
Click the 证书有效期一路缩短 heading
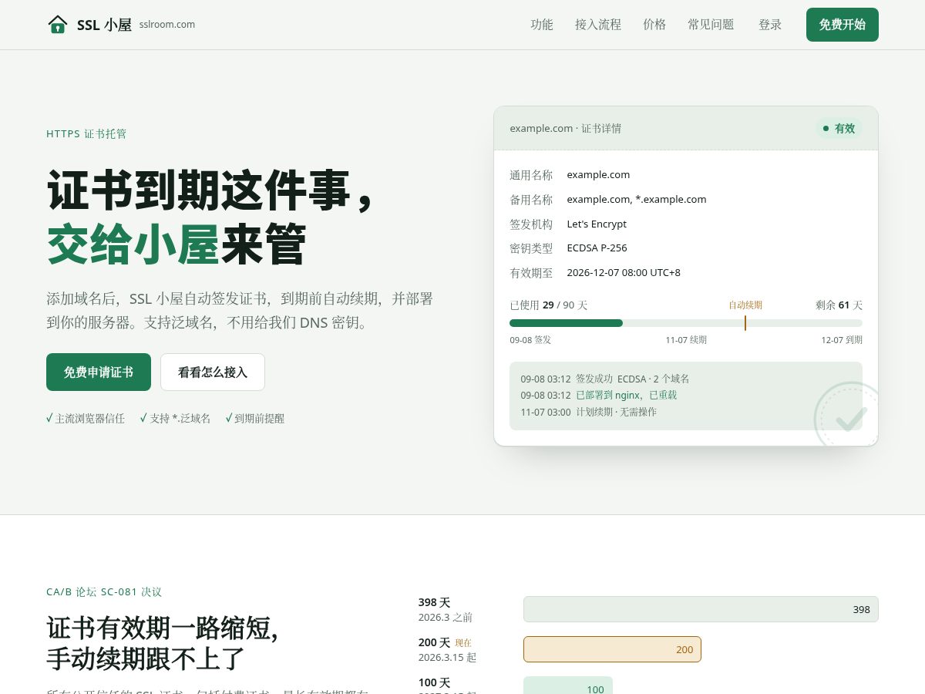[162, 628]
